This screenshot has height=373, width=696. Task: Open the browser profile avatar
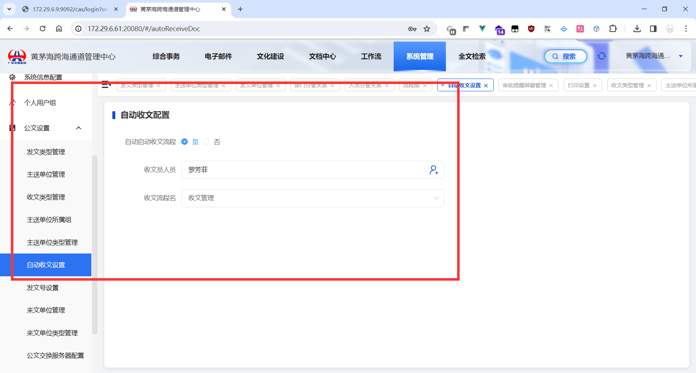[670, 29]
